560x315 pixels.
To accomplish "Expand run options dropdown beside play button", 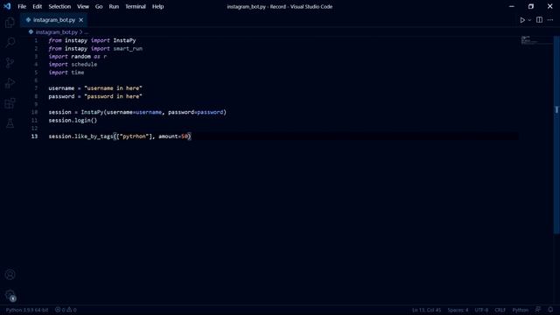I will 529,20.
